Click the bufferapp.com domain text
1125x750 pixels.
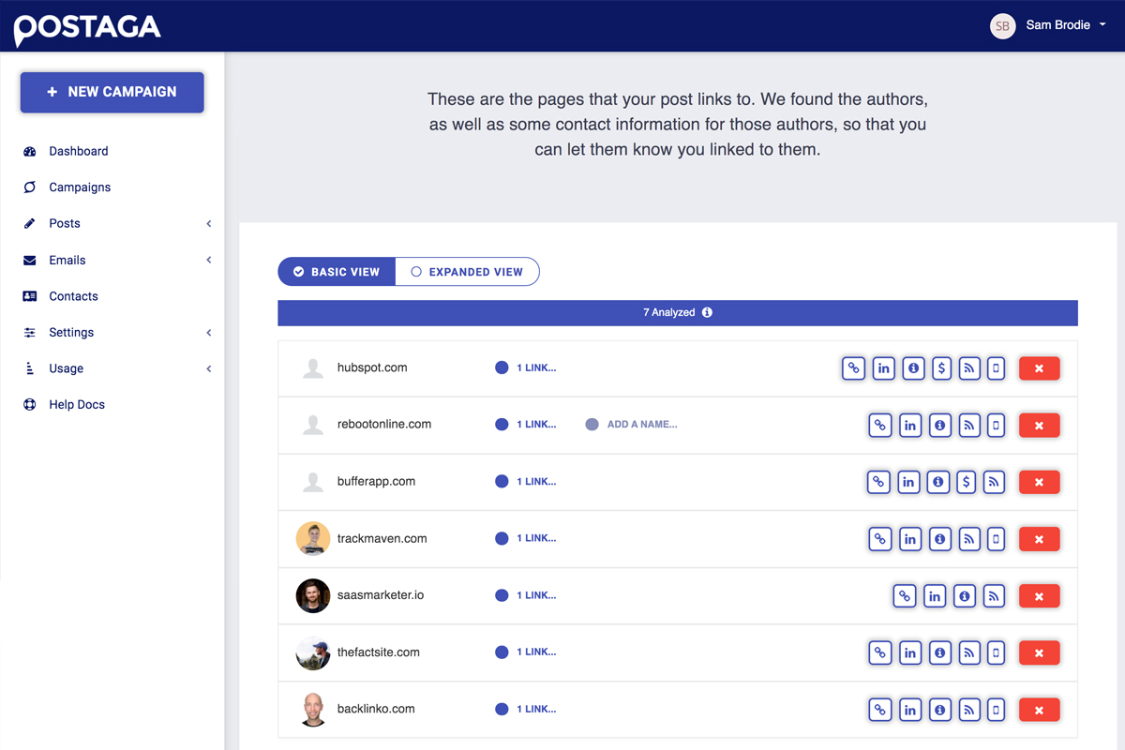click(x=376, y=481)
